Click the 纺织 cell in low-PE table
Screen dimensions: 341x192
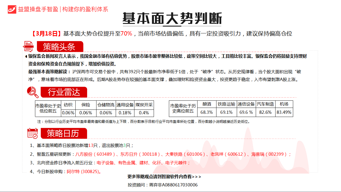click(x=68, y=105)
